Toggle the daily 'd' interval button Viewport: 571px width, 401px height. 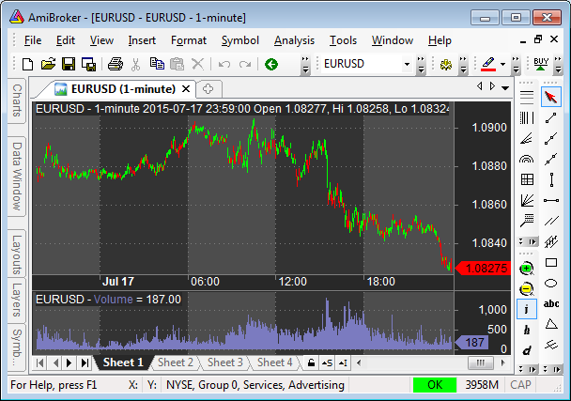click(x=527, y=350)
